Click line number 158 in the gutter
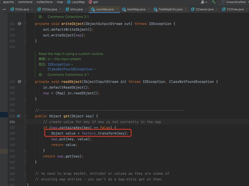This screenshot has width=249, height=186. click(x=12, y=134)
